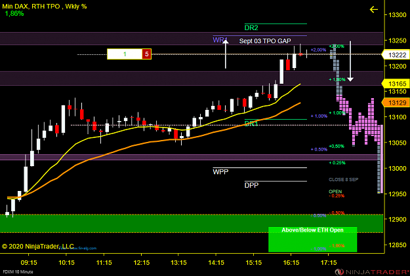The image size is (410, 276).
Task: Click the yellow left arrow icon
Action: click(374, 10)
